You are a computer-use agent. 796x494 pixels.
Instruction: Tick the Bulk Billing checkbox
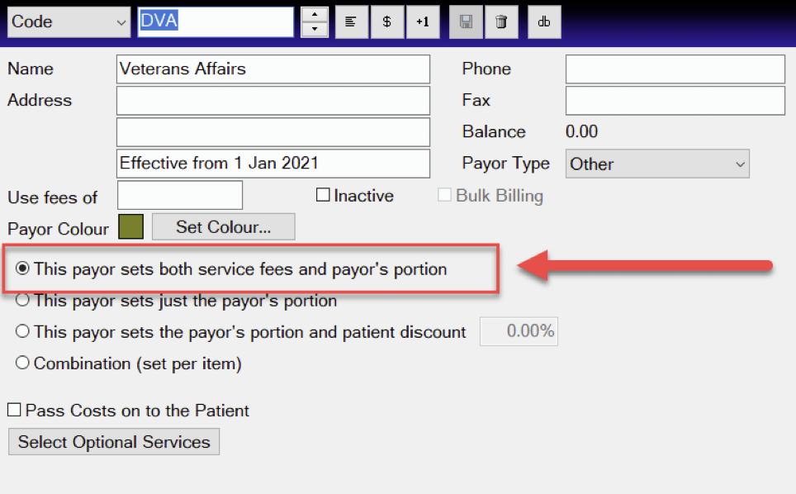444,195
